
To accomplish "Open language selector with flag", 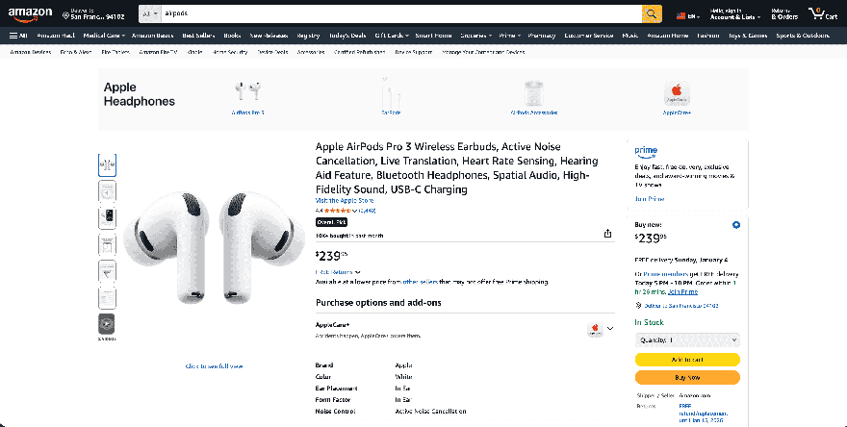I will (x=686, y=15).
